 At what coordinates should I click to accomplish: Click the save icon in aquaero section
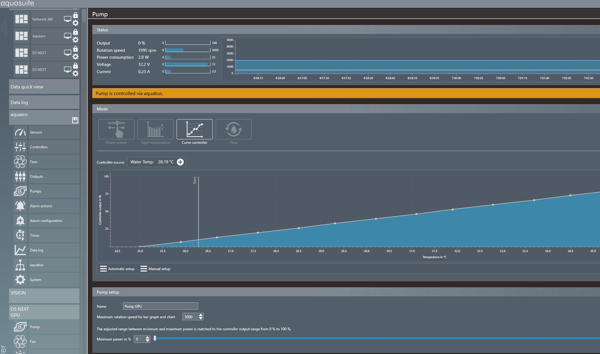point(75,120)
